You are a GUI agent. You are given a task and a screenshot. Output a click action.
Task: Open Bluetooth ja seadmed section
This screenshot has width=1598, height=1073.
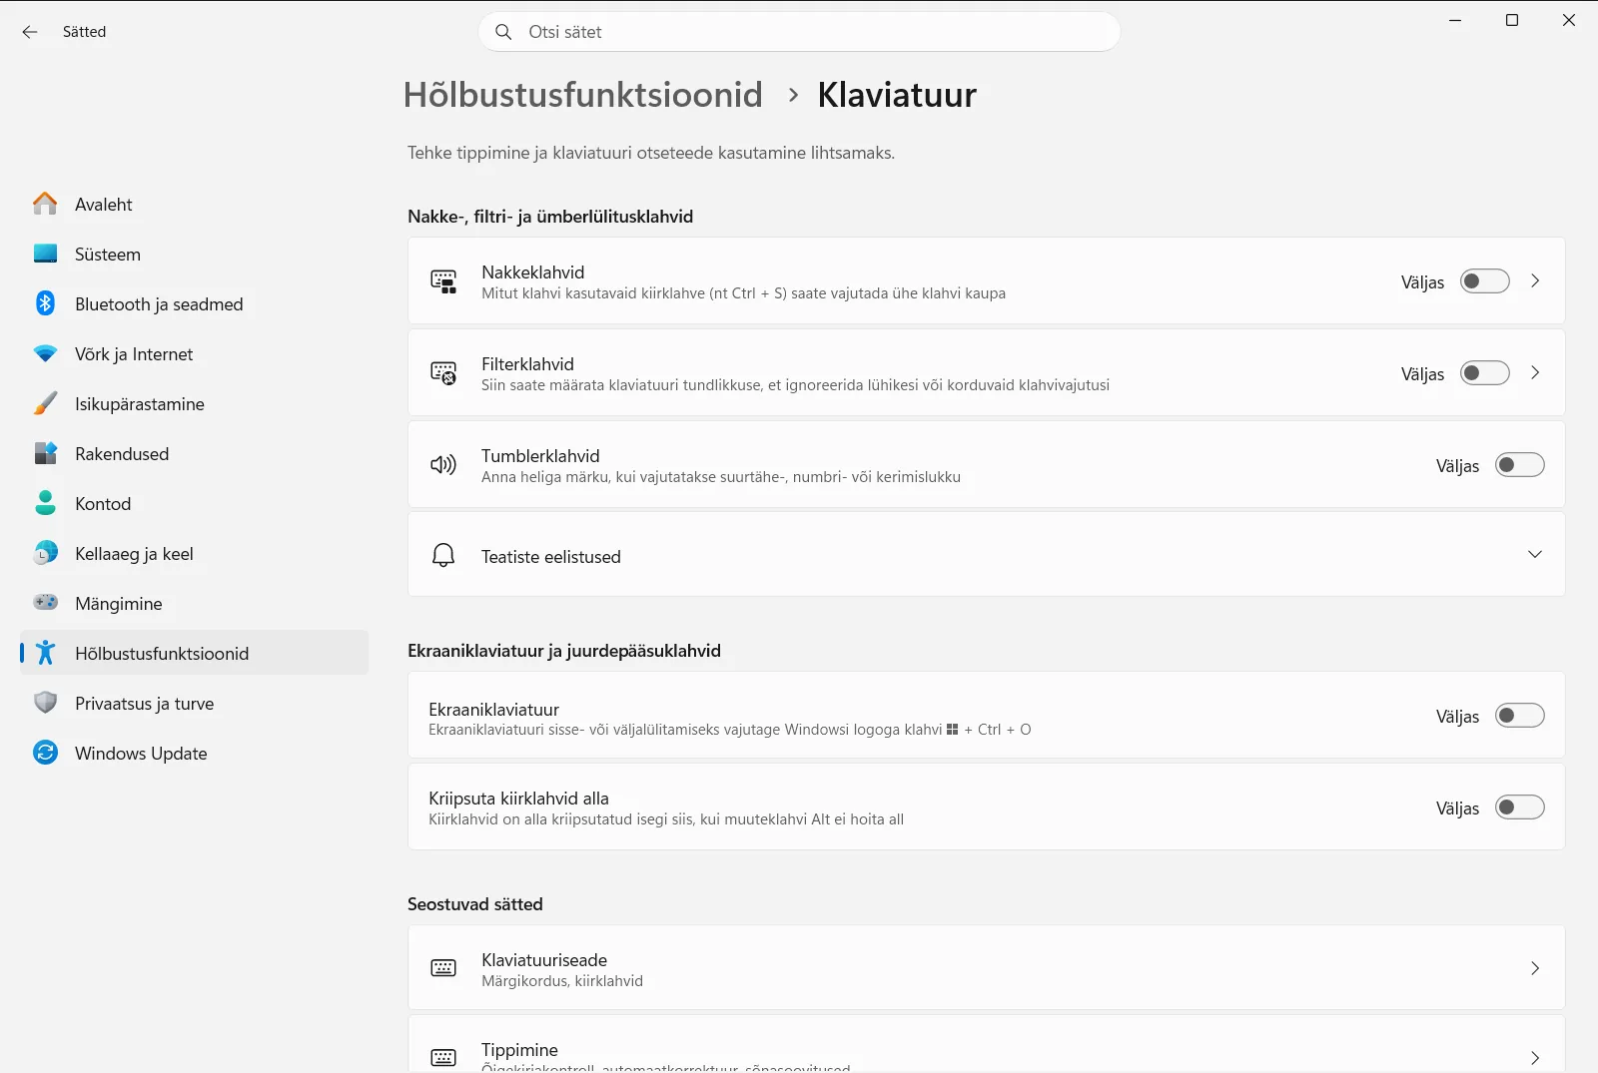pyautogui.click(x=194, y=303)
